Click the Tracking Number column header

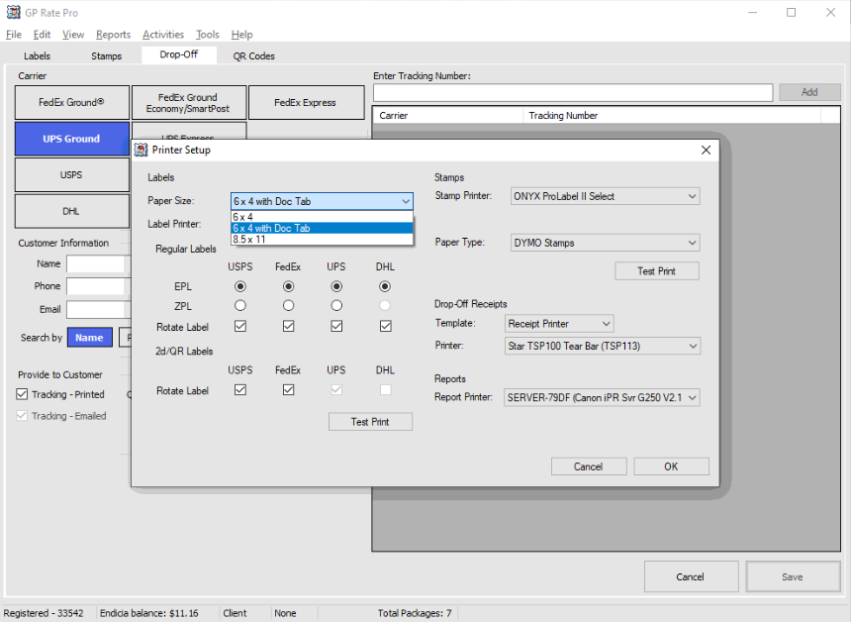(x=672, y=115)
